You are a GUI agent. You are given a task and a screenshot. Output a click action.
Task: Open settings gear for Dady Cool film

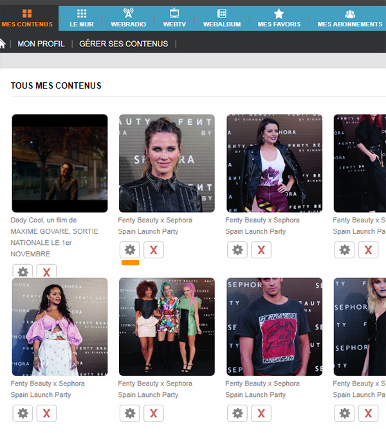point(23,271)
